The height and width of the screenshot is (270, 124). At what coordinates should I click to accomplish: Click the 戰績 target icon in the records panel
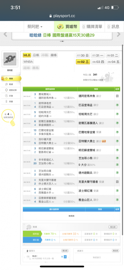click(29, 227)
